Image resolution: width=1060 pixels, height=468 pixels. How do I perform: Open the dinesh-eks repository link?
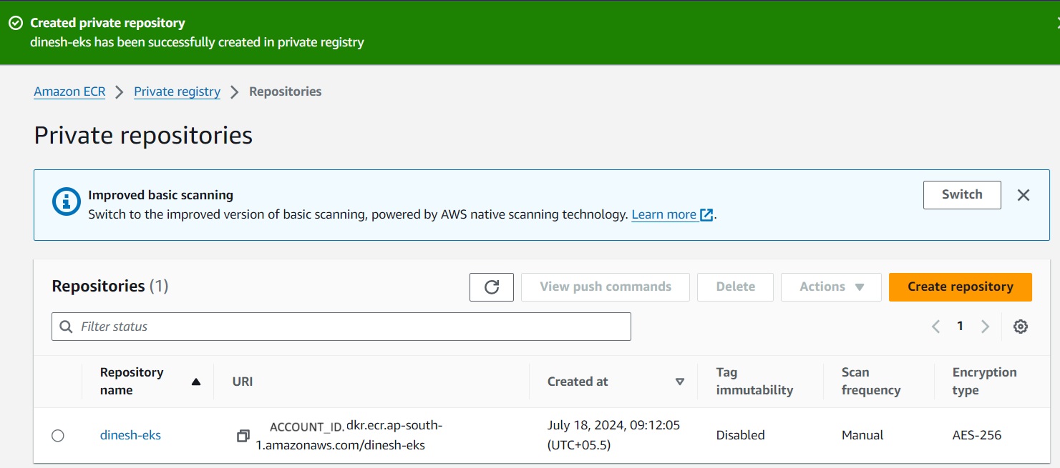pos(130,435)
